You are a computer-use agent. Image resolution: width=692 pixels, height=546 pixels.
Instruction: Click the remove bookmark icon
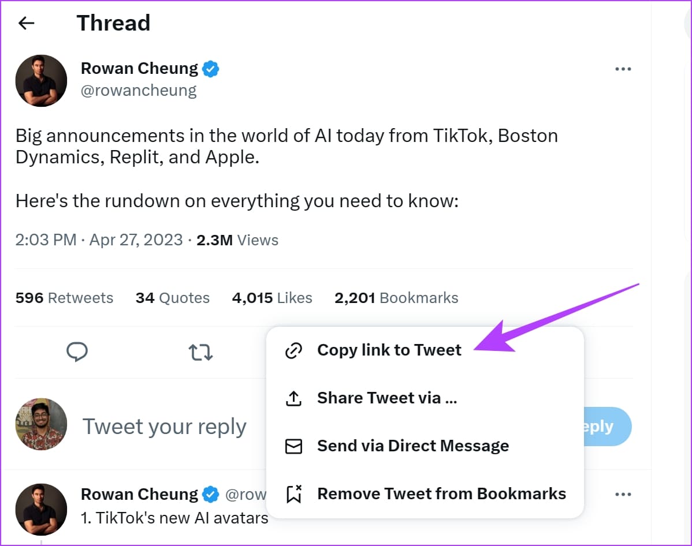point(294,494)
